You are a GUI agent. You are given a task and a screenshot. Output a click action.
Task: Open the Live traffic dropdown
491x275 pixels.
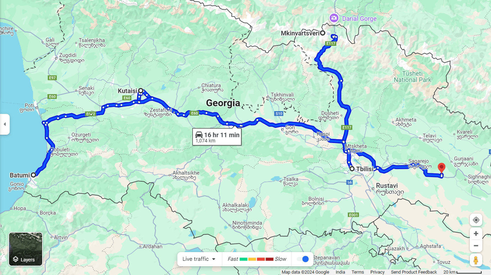199,259
